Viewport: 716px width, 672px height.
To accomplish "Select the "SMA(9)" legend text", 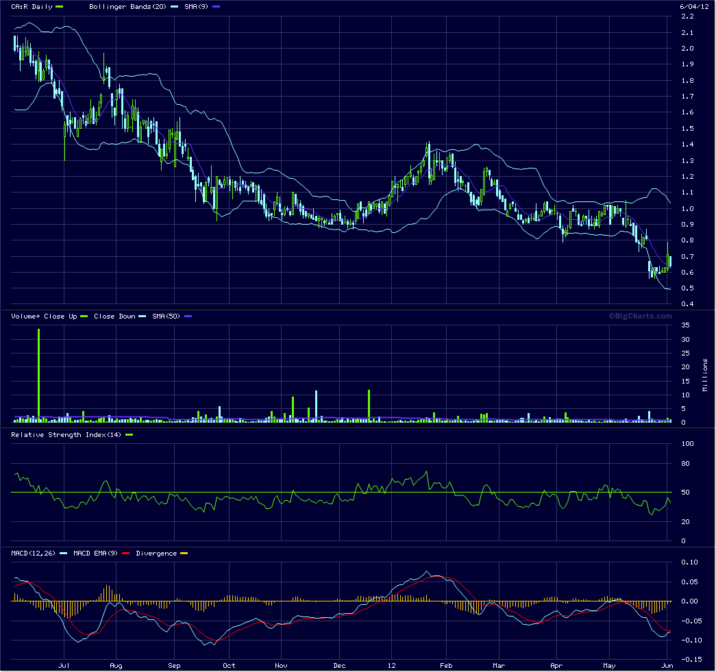I will click(x=197, y=7).
